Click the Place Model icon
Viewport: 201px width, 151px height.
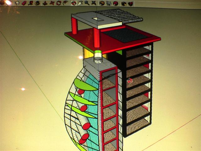[x=116, y=3]
